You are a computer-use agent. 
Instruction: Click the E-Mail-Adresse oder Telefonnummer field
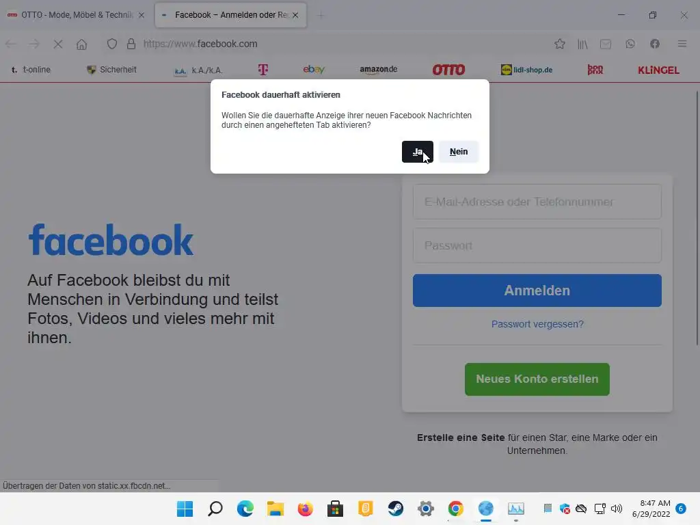tap(537, 202)
